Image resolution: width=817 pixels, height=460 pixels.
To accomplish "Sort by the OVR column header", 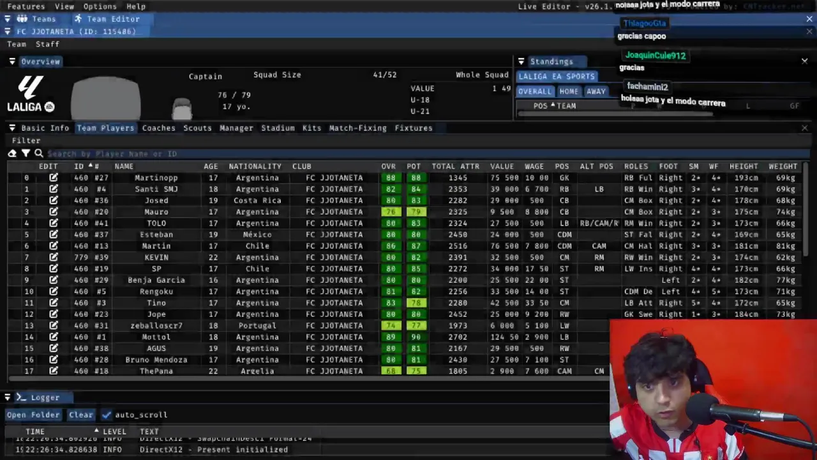I will click(x=389, y=166).
